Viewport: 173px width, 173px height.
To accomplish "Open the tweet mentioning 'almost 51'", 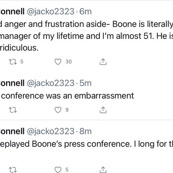I will pyautogui.click(x=86, y=36).
